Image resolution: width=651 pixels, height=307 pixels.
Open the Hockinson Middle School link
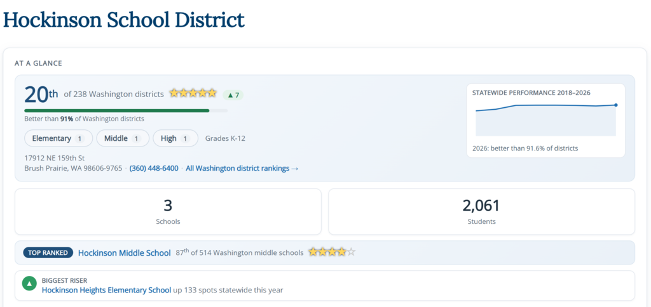[x=124, y=252]
